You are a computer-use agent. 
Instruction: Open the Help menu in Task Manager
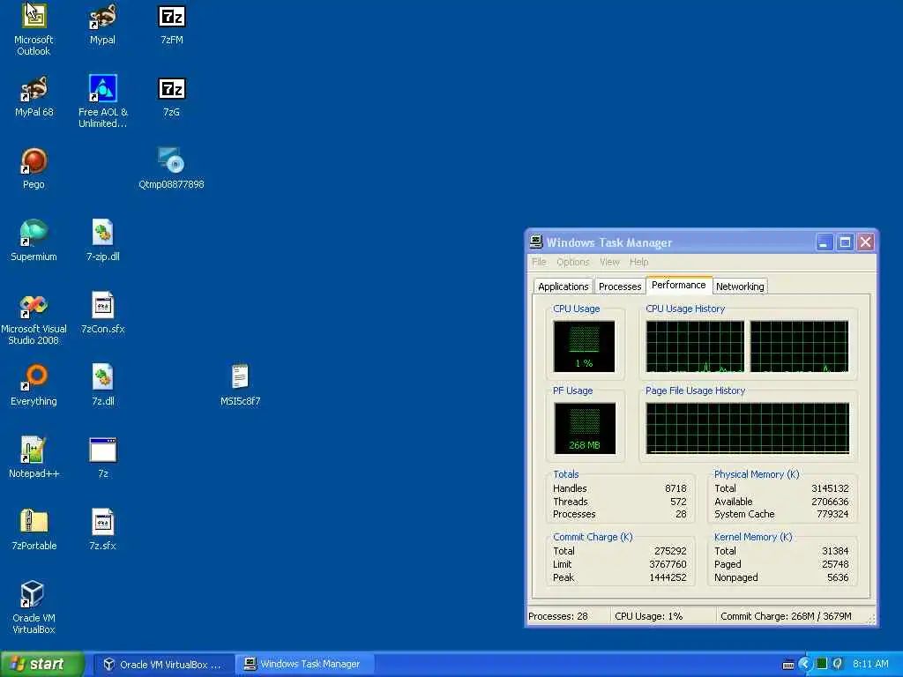638,262
